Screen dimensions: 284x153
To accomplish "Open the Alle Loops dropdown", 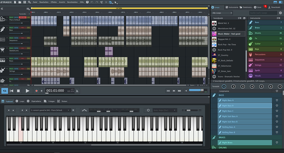I will pyautogui.click(x=222, y=13).
